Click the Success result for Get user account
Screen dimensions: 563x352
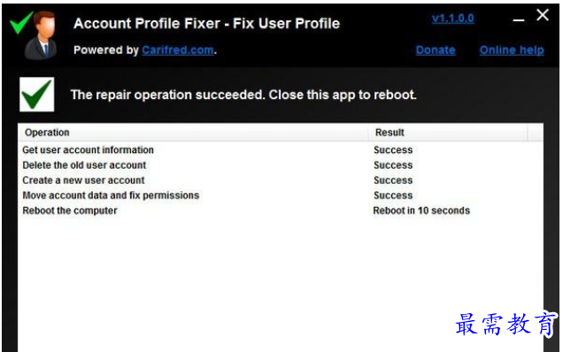(x=393, y=150)
